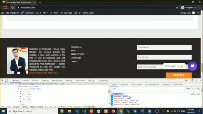Toggle the :hov element state button

tap(188, 89)
